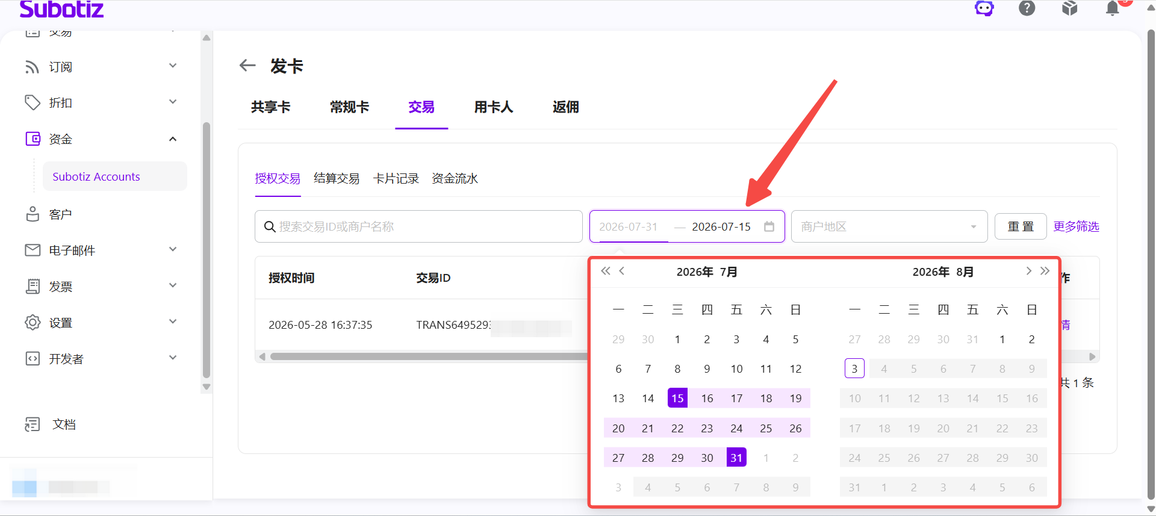Screen dimensions: 1156x516
Task: Expand the 订阅 sidebar menu
Action: 173,66
